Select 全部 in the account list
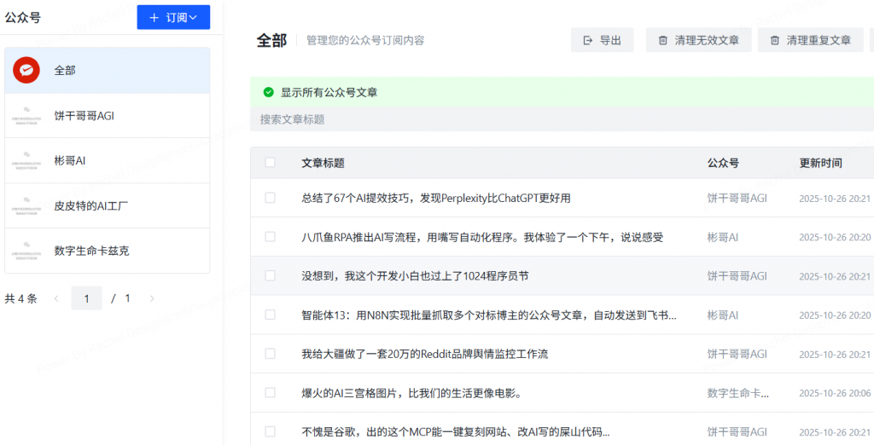This screenshot has width=874, height=445. click(x=65, y=70)
